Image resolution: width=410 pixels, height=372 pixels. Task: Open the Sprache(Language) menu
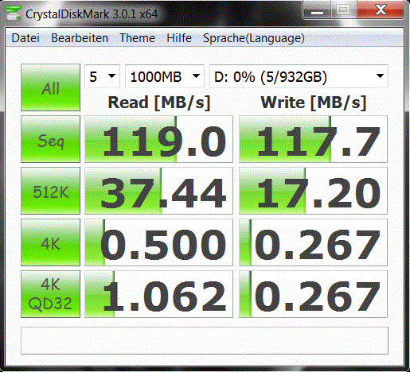pos(254,38)
